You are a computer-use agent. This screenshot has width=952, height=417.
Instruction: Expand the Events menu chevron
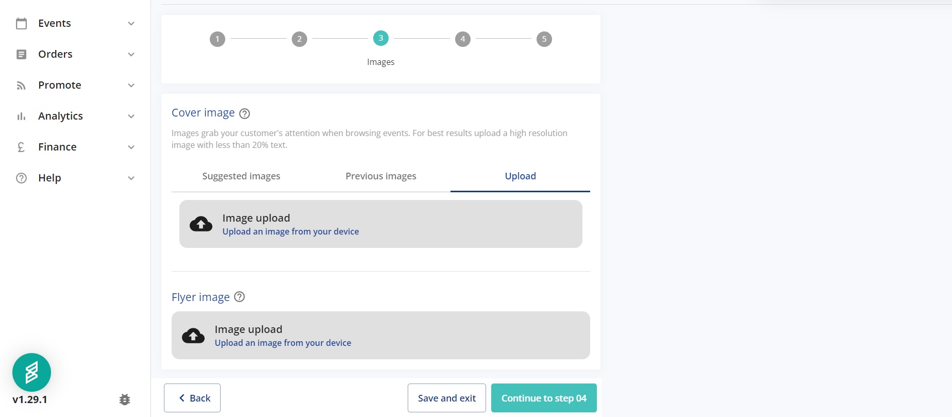(x=131, y=24)
